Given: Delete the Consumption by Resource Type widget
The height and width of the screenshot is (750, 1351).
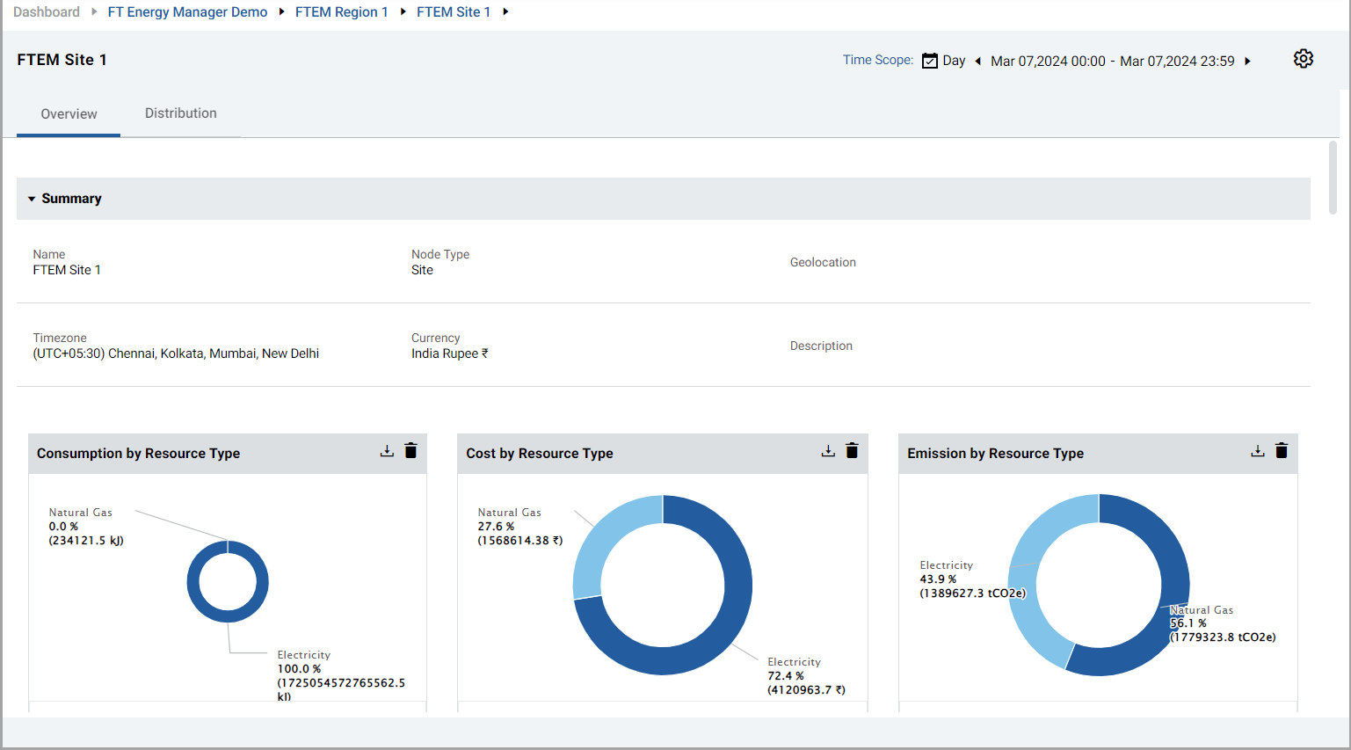Looking at the screenshot, I should tap(410, 449).
